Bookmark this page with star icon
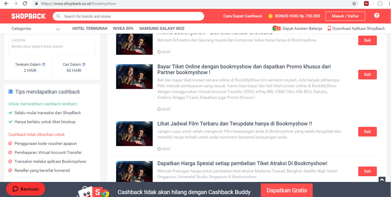The image size is (391, 197). pyautogui.click(x=354, y=3)
